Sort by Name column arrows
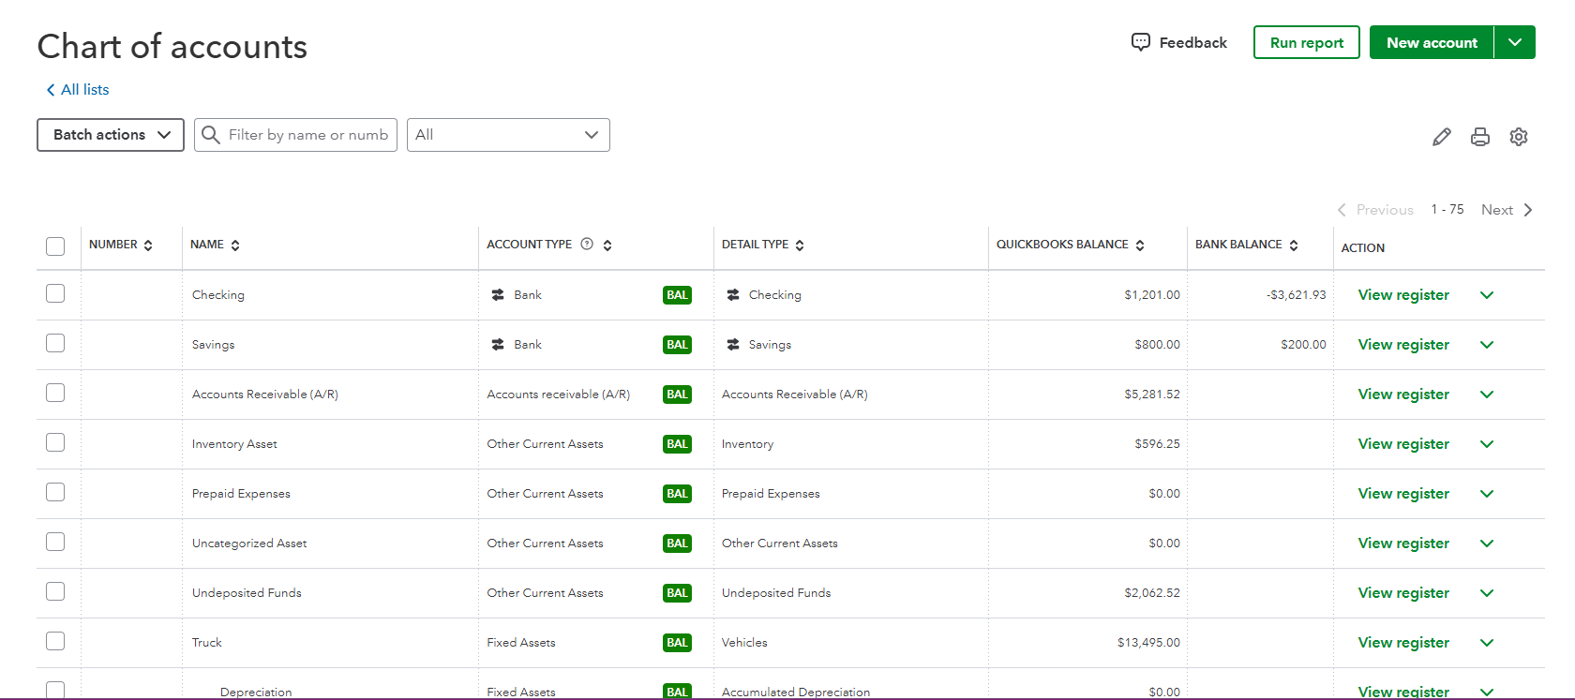The image size is (1575, 700). 235,246
